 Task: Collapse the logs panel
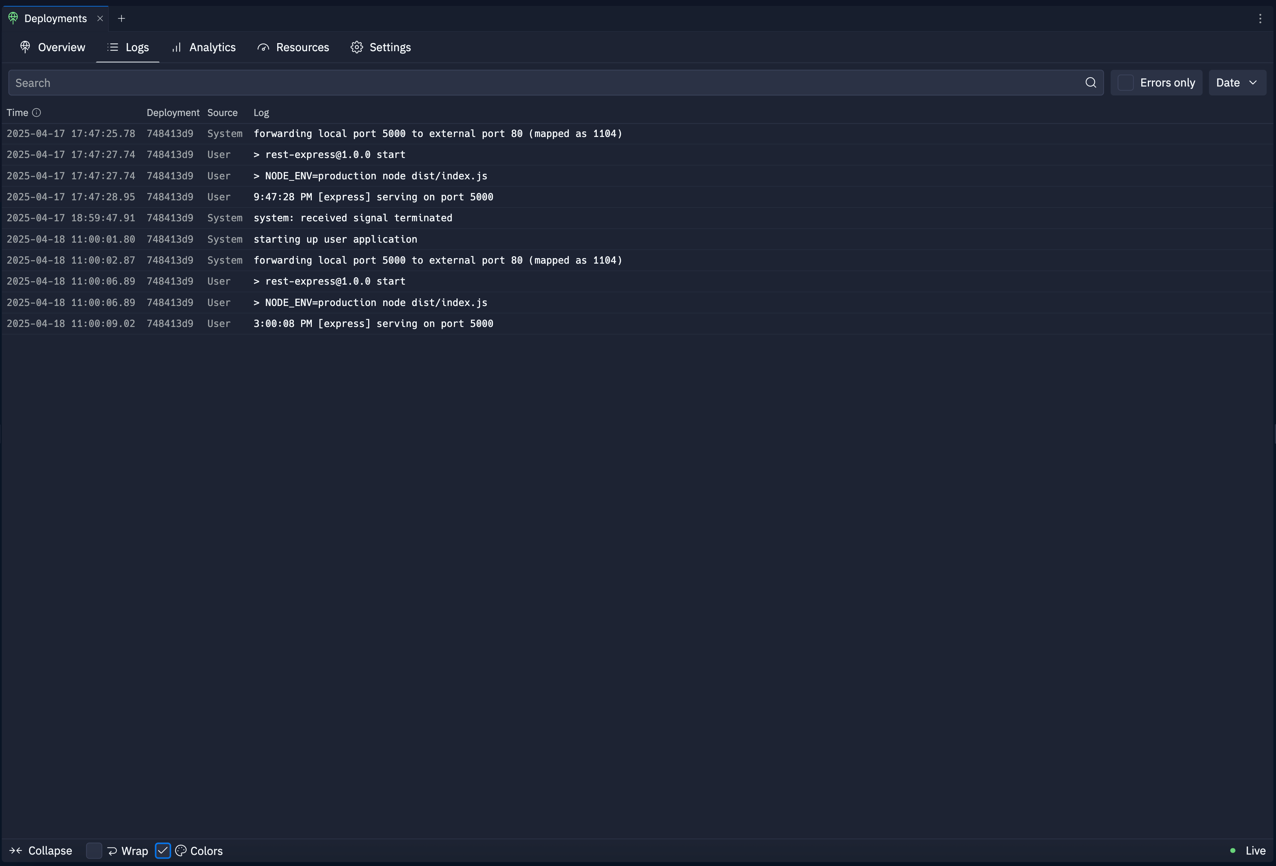click(40, 851)
